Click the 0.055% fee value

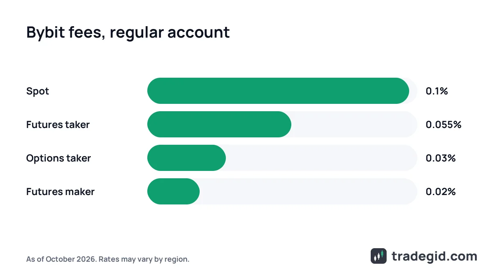[444, 125]
